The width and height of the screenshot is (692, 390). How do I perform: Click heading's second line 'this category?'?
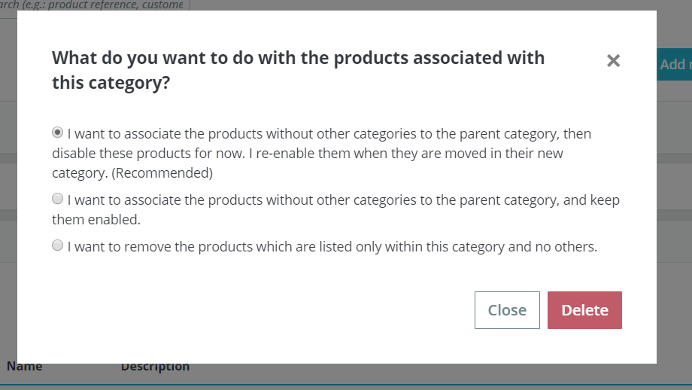111,84
